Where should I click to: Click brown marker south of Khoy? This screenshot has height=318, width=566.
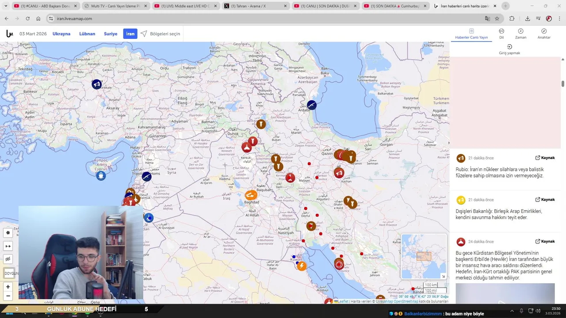261,124
